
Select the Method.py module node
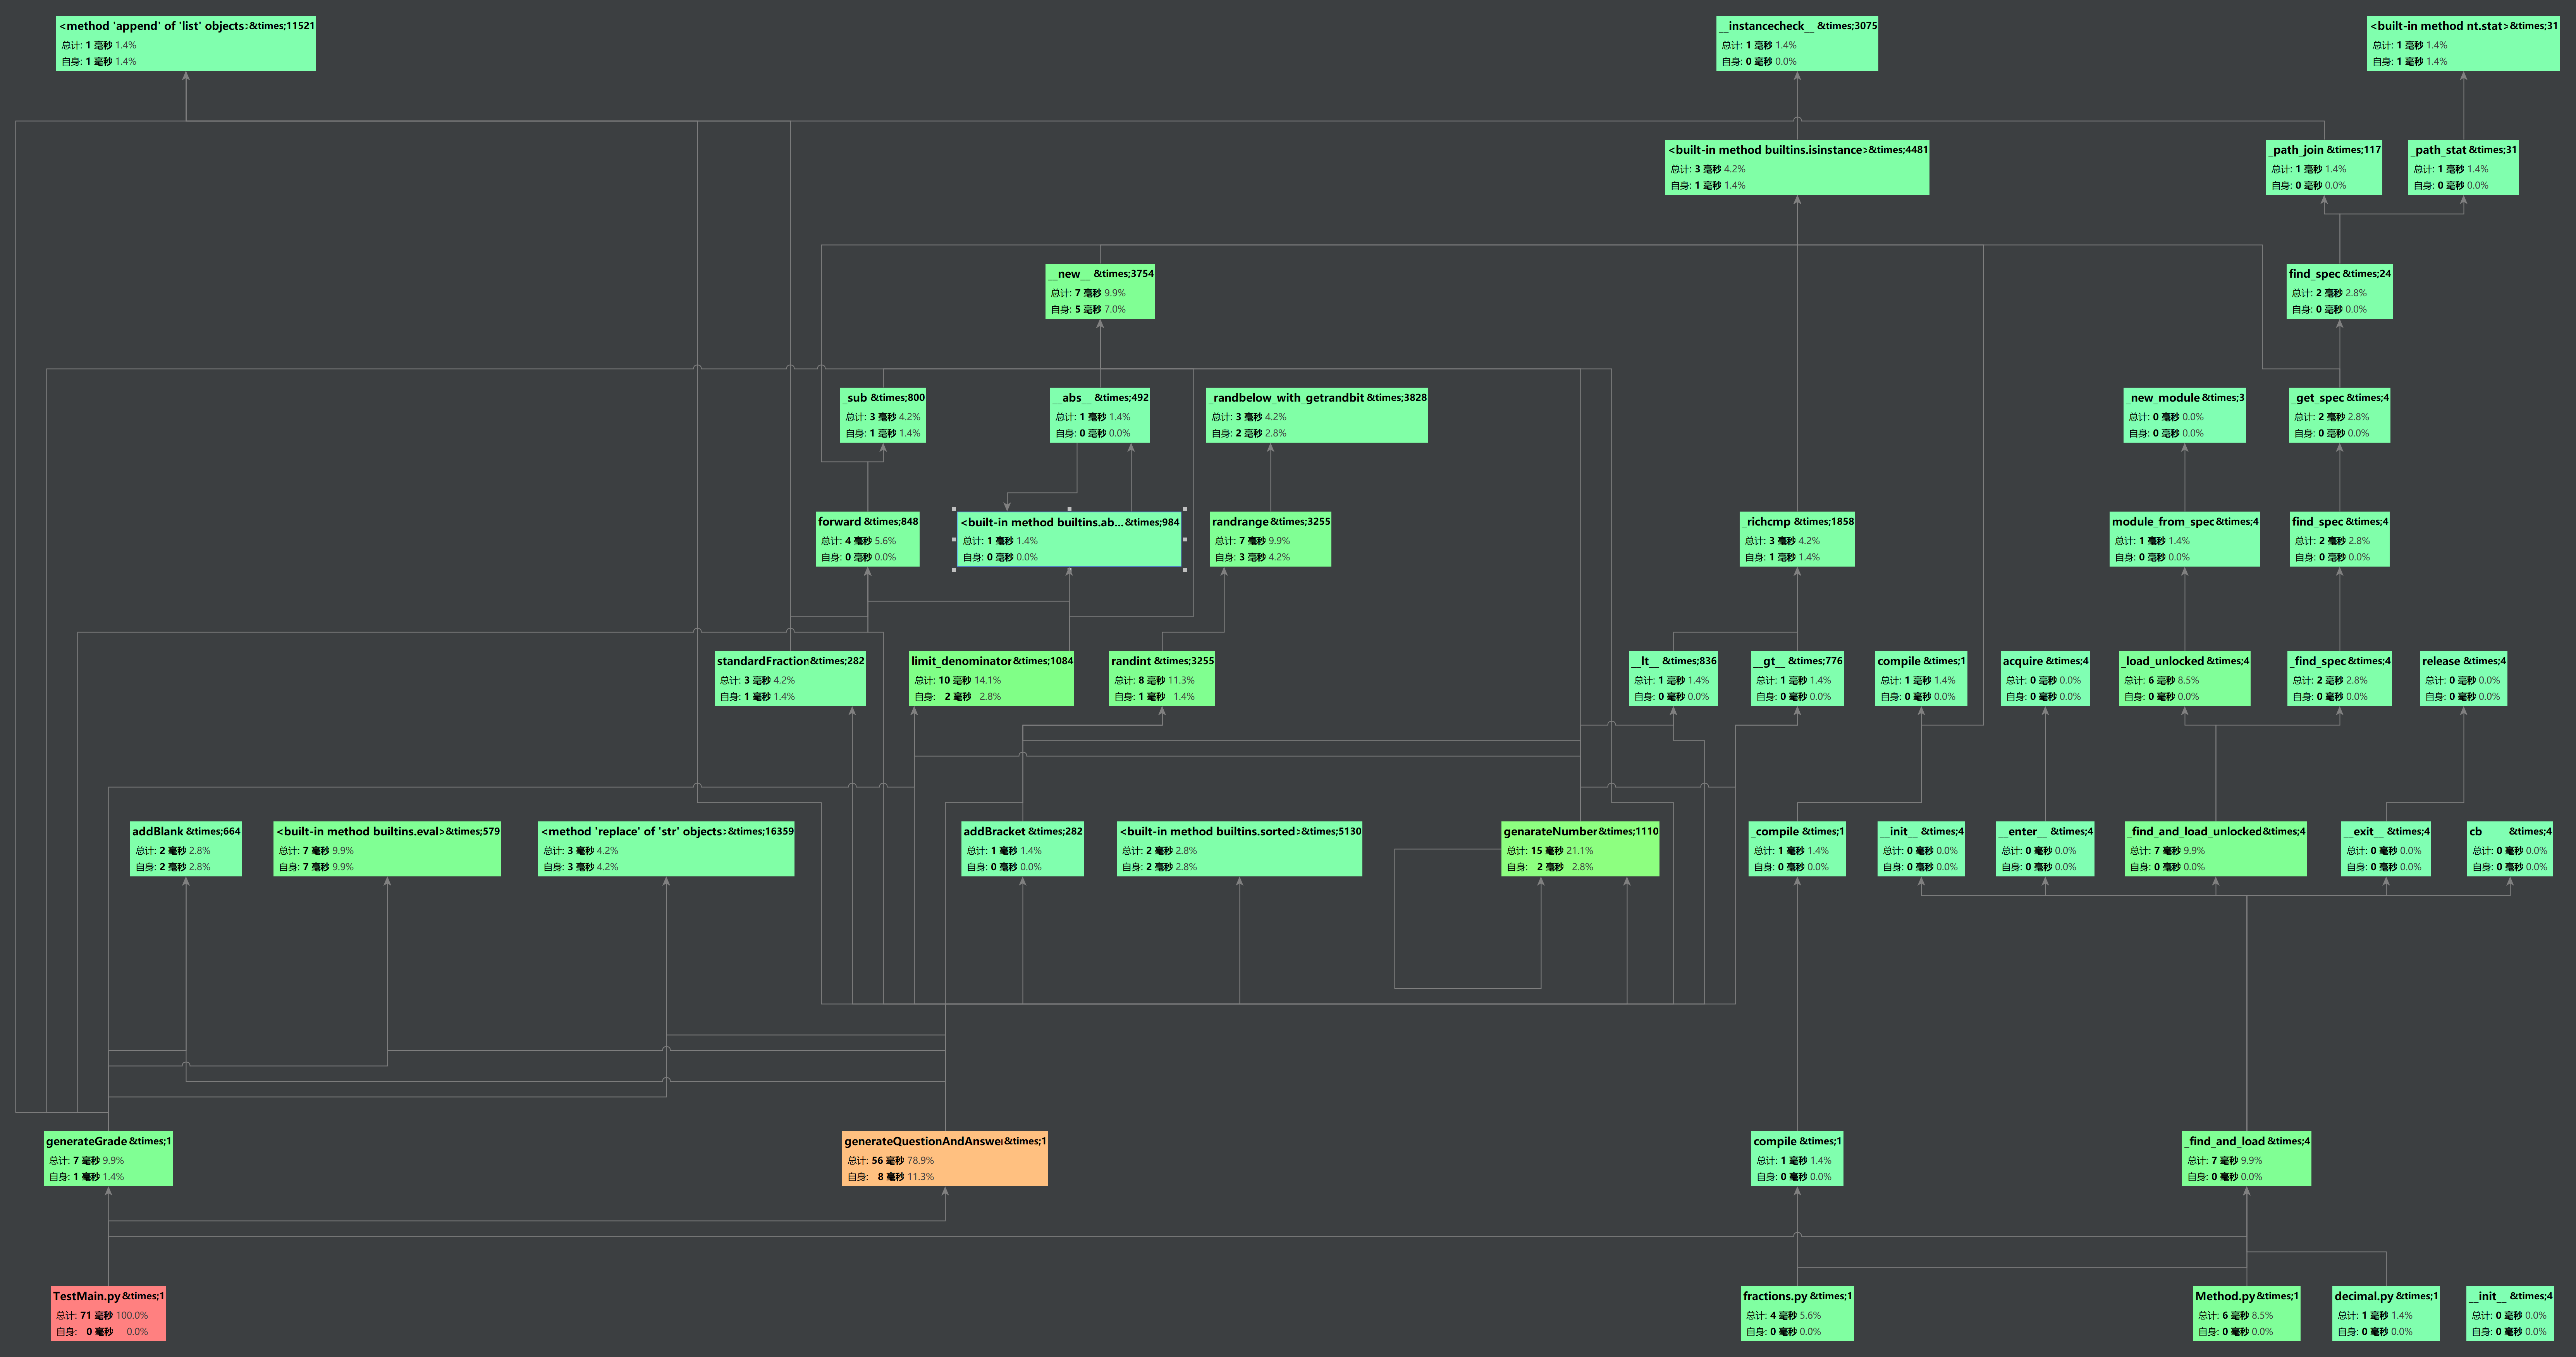click(2246, 1313)
